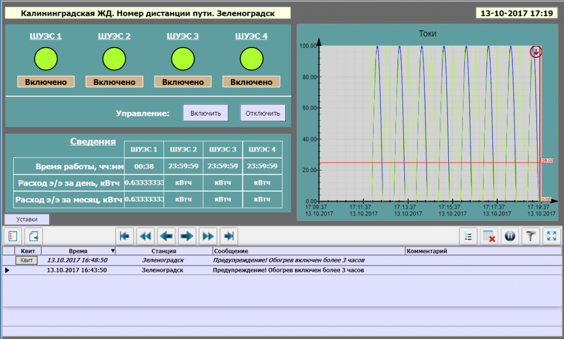564x339 pixels.
Task: Sort log by Время column dropdown arrow
Action: tap(112, 251)
